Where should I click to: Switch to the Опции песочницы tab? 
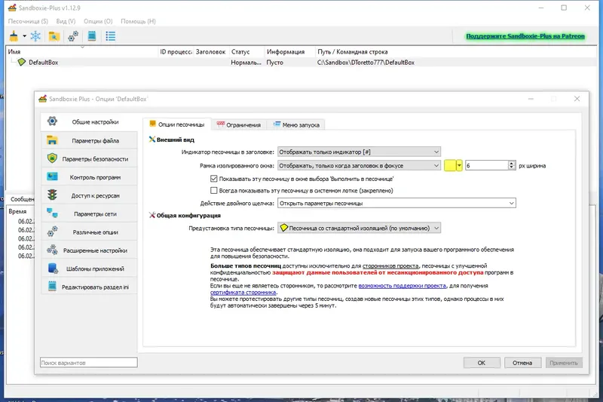click(x=177, y=124)
